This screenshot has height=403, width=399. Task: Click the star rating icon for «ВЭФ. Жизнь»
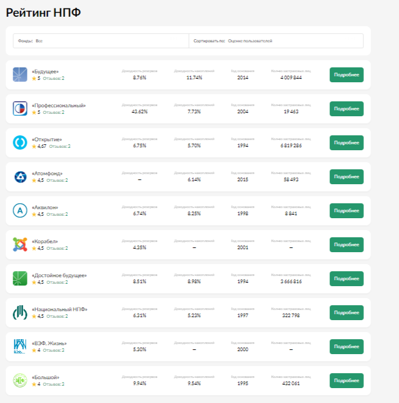[x=34, y=350]
